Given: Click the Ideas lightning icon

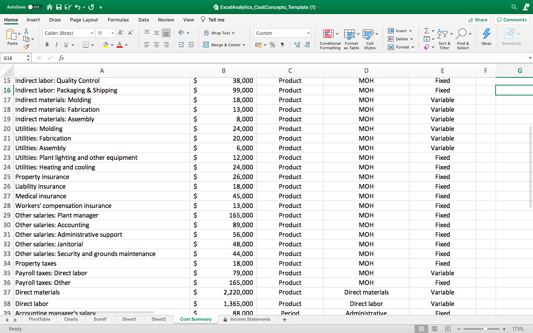Looking at the screenshot, I should click(486, 37).
